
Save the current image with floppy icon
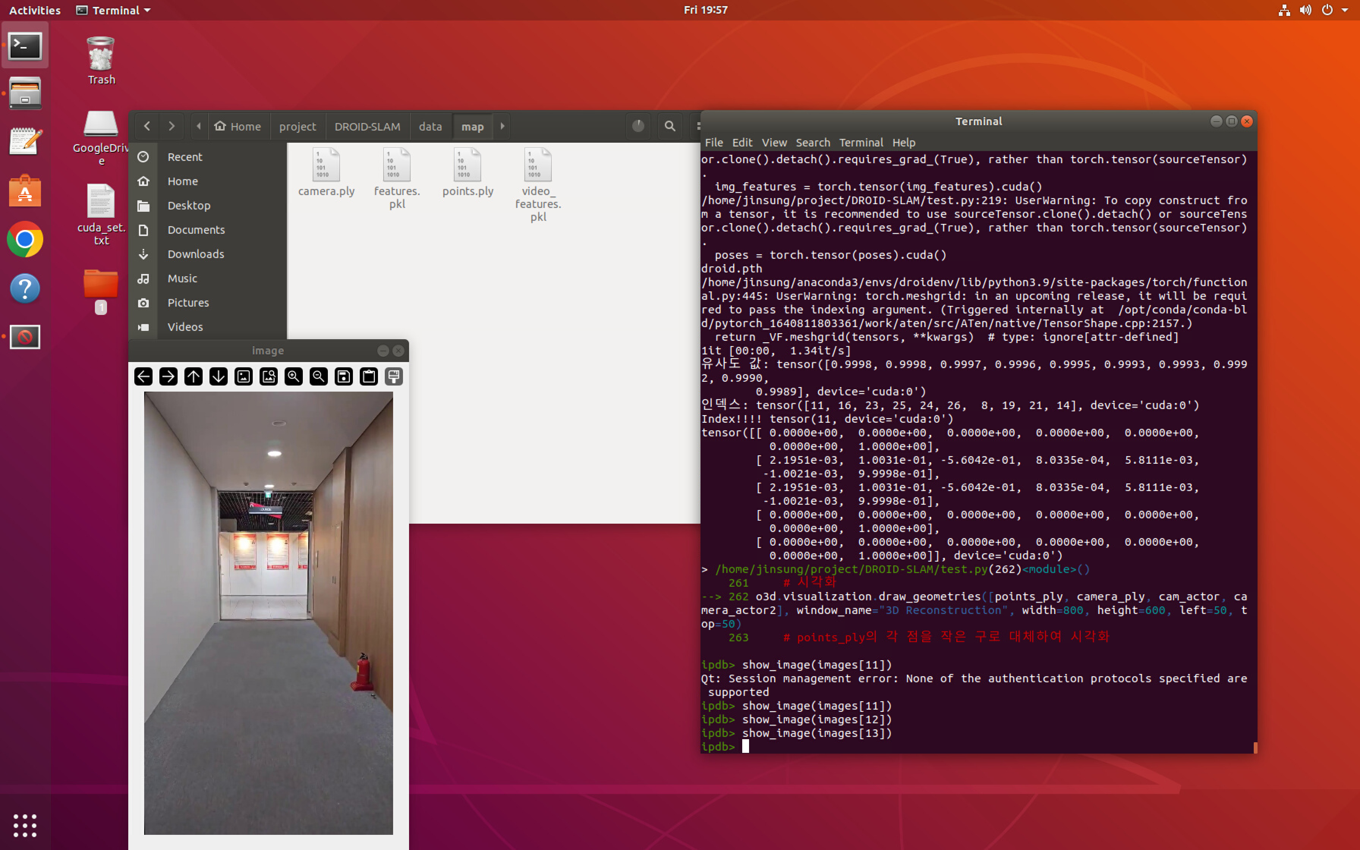click(x=344, y=377)
